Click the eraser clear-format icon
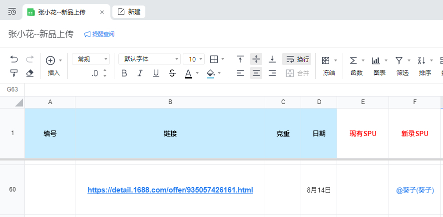443x217 pixels. tap(29, 73)
